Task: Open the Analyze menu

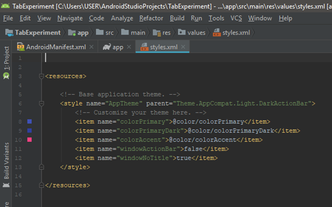Action: 122,18
